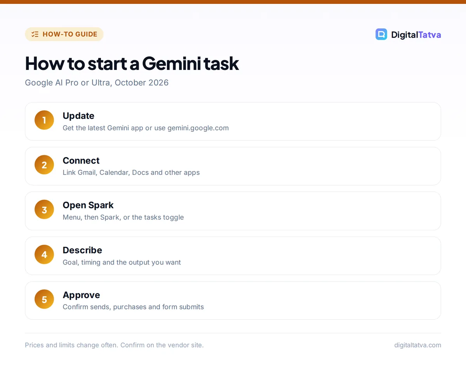The image size is (466, 368).
Task: Click the checklist icon in the How-To Guide badge
Action: [x=35, y=34]
